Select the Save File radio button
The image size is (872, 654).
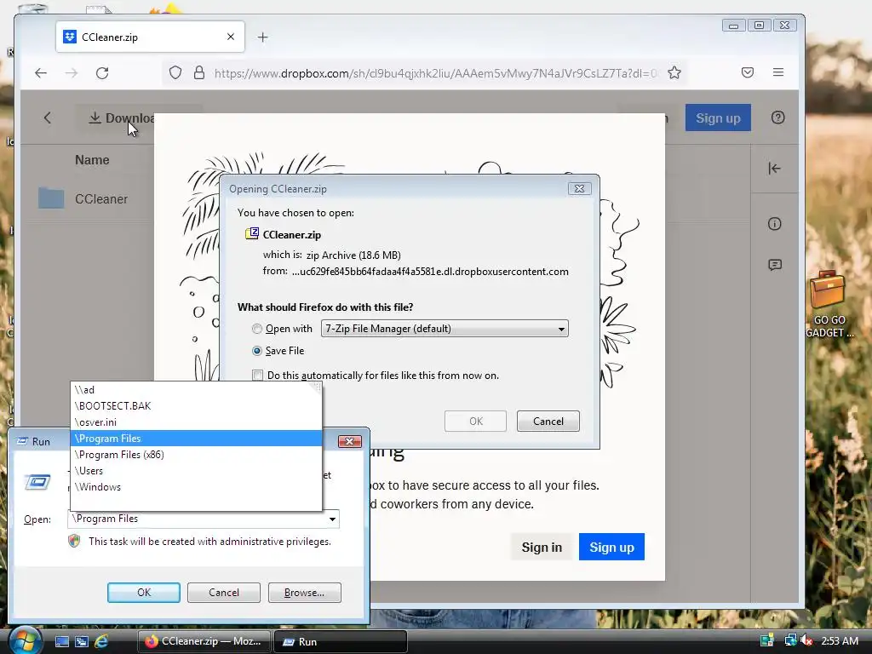pos(257,351)
